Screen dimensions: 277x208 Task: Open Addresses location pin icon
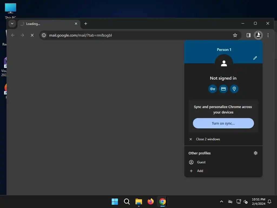pyautogui.click(x=234, y=89)
